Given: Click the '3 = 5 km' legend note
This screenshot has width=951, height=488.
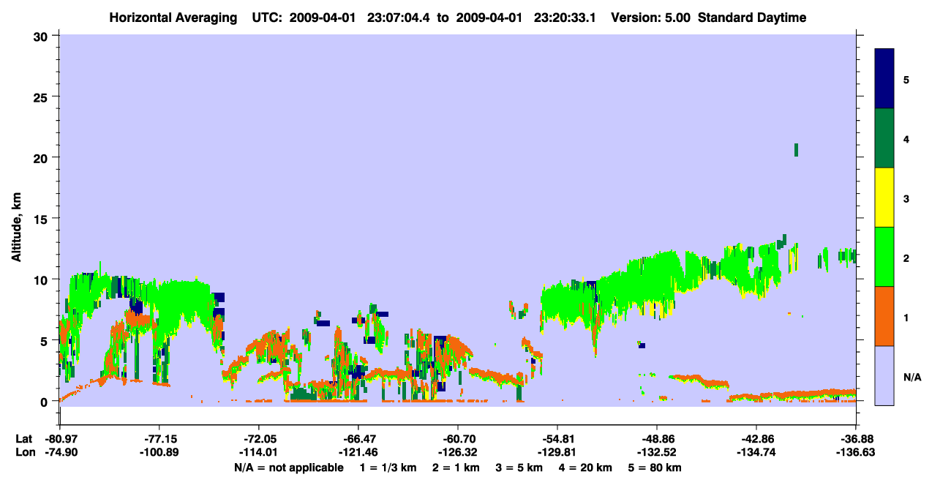Looking at the screenshot, I should click(520, 468).
